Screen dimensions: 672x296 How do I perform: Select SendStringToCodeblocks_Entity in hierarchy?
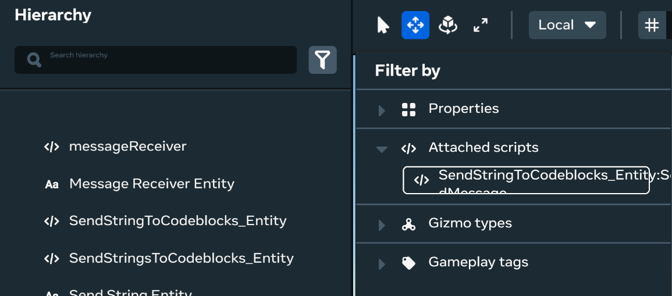pos(178,221)
